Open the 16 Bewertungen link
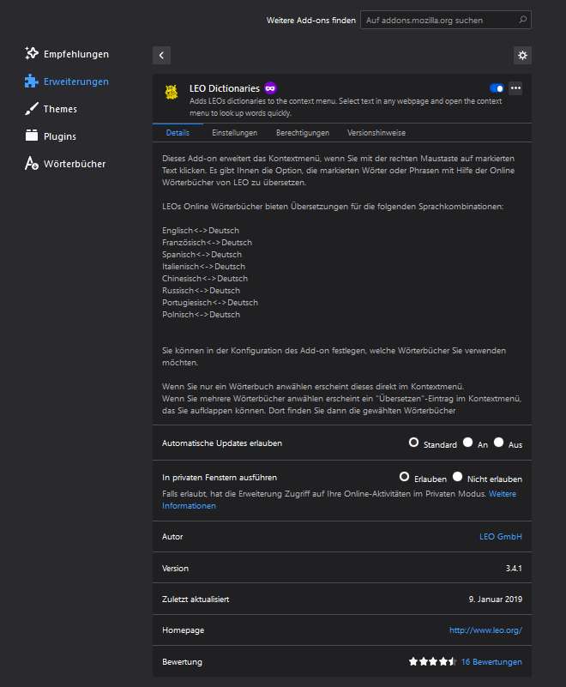 click(x=492, y=661)
